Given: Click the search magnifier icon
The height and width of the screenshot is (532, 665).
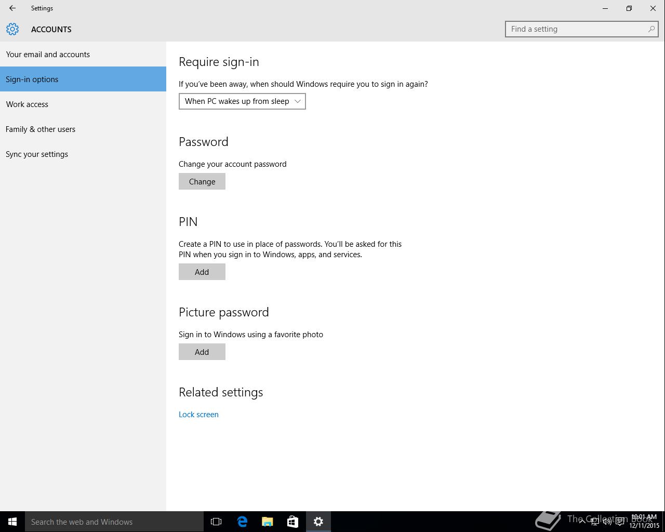Looking at the screenshot, I should point(651,29).
